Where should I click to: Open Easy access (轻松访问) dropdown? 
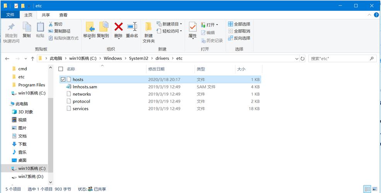tap(169, 31)
